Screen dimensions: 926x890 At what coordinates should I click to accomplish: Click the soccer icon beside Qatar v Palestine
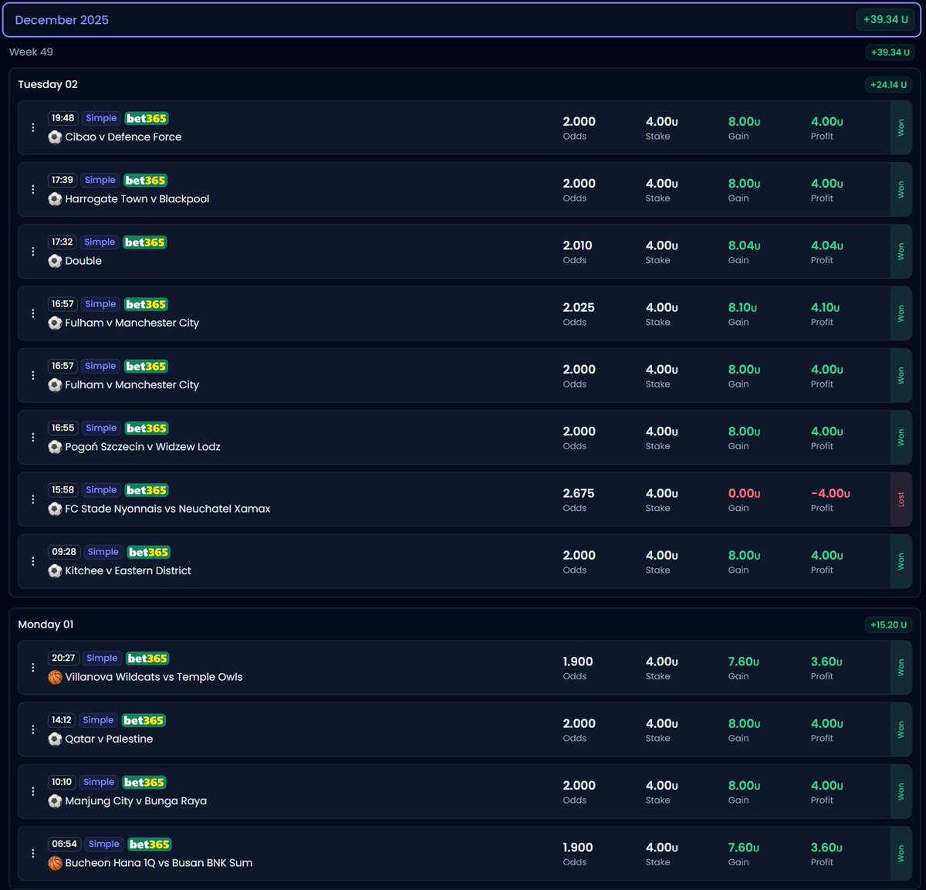(55, 739)
